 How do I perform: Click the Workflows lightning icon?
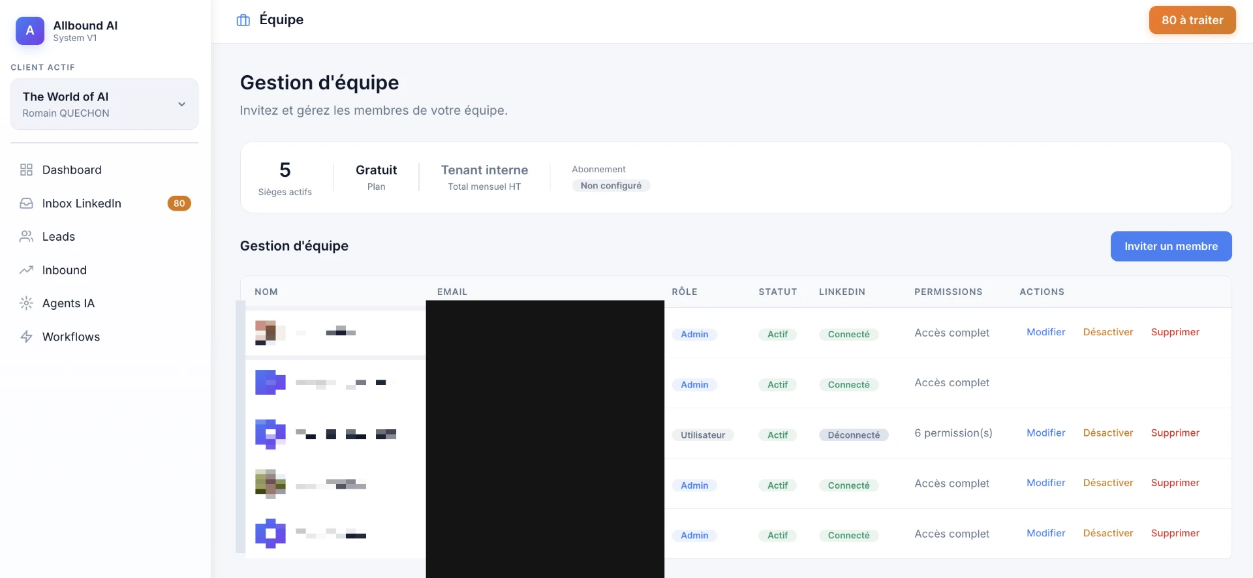(26, 337)
